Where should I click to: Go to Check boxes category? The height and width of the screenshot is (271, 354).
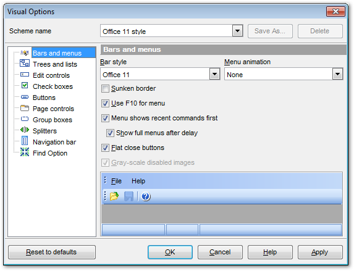53,86
